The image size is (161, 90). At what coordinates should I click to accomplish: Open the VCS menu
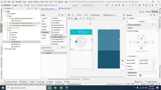[55, 2]
